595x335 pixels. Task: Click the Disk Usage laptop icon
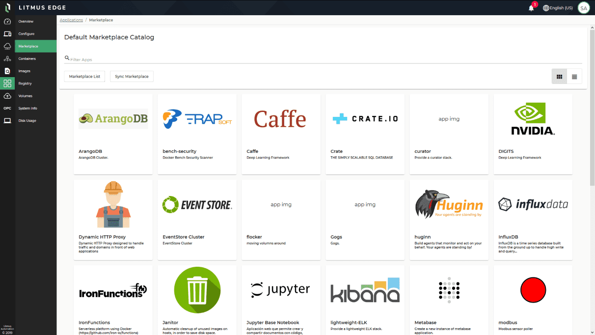[x=7, y=121]
